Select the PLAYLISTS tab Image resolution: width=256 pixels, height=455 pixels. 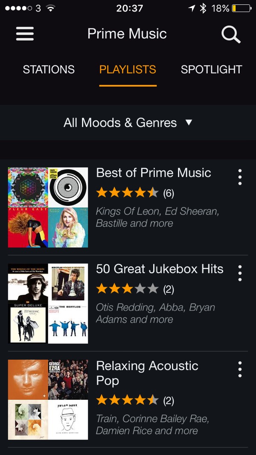coord(128,69)
